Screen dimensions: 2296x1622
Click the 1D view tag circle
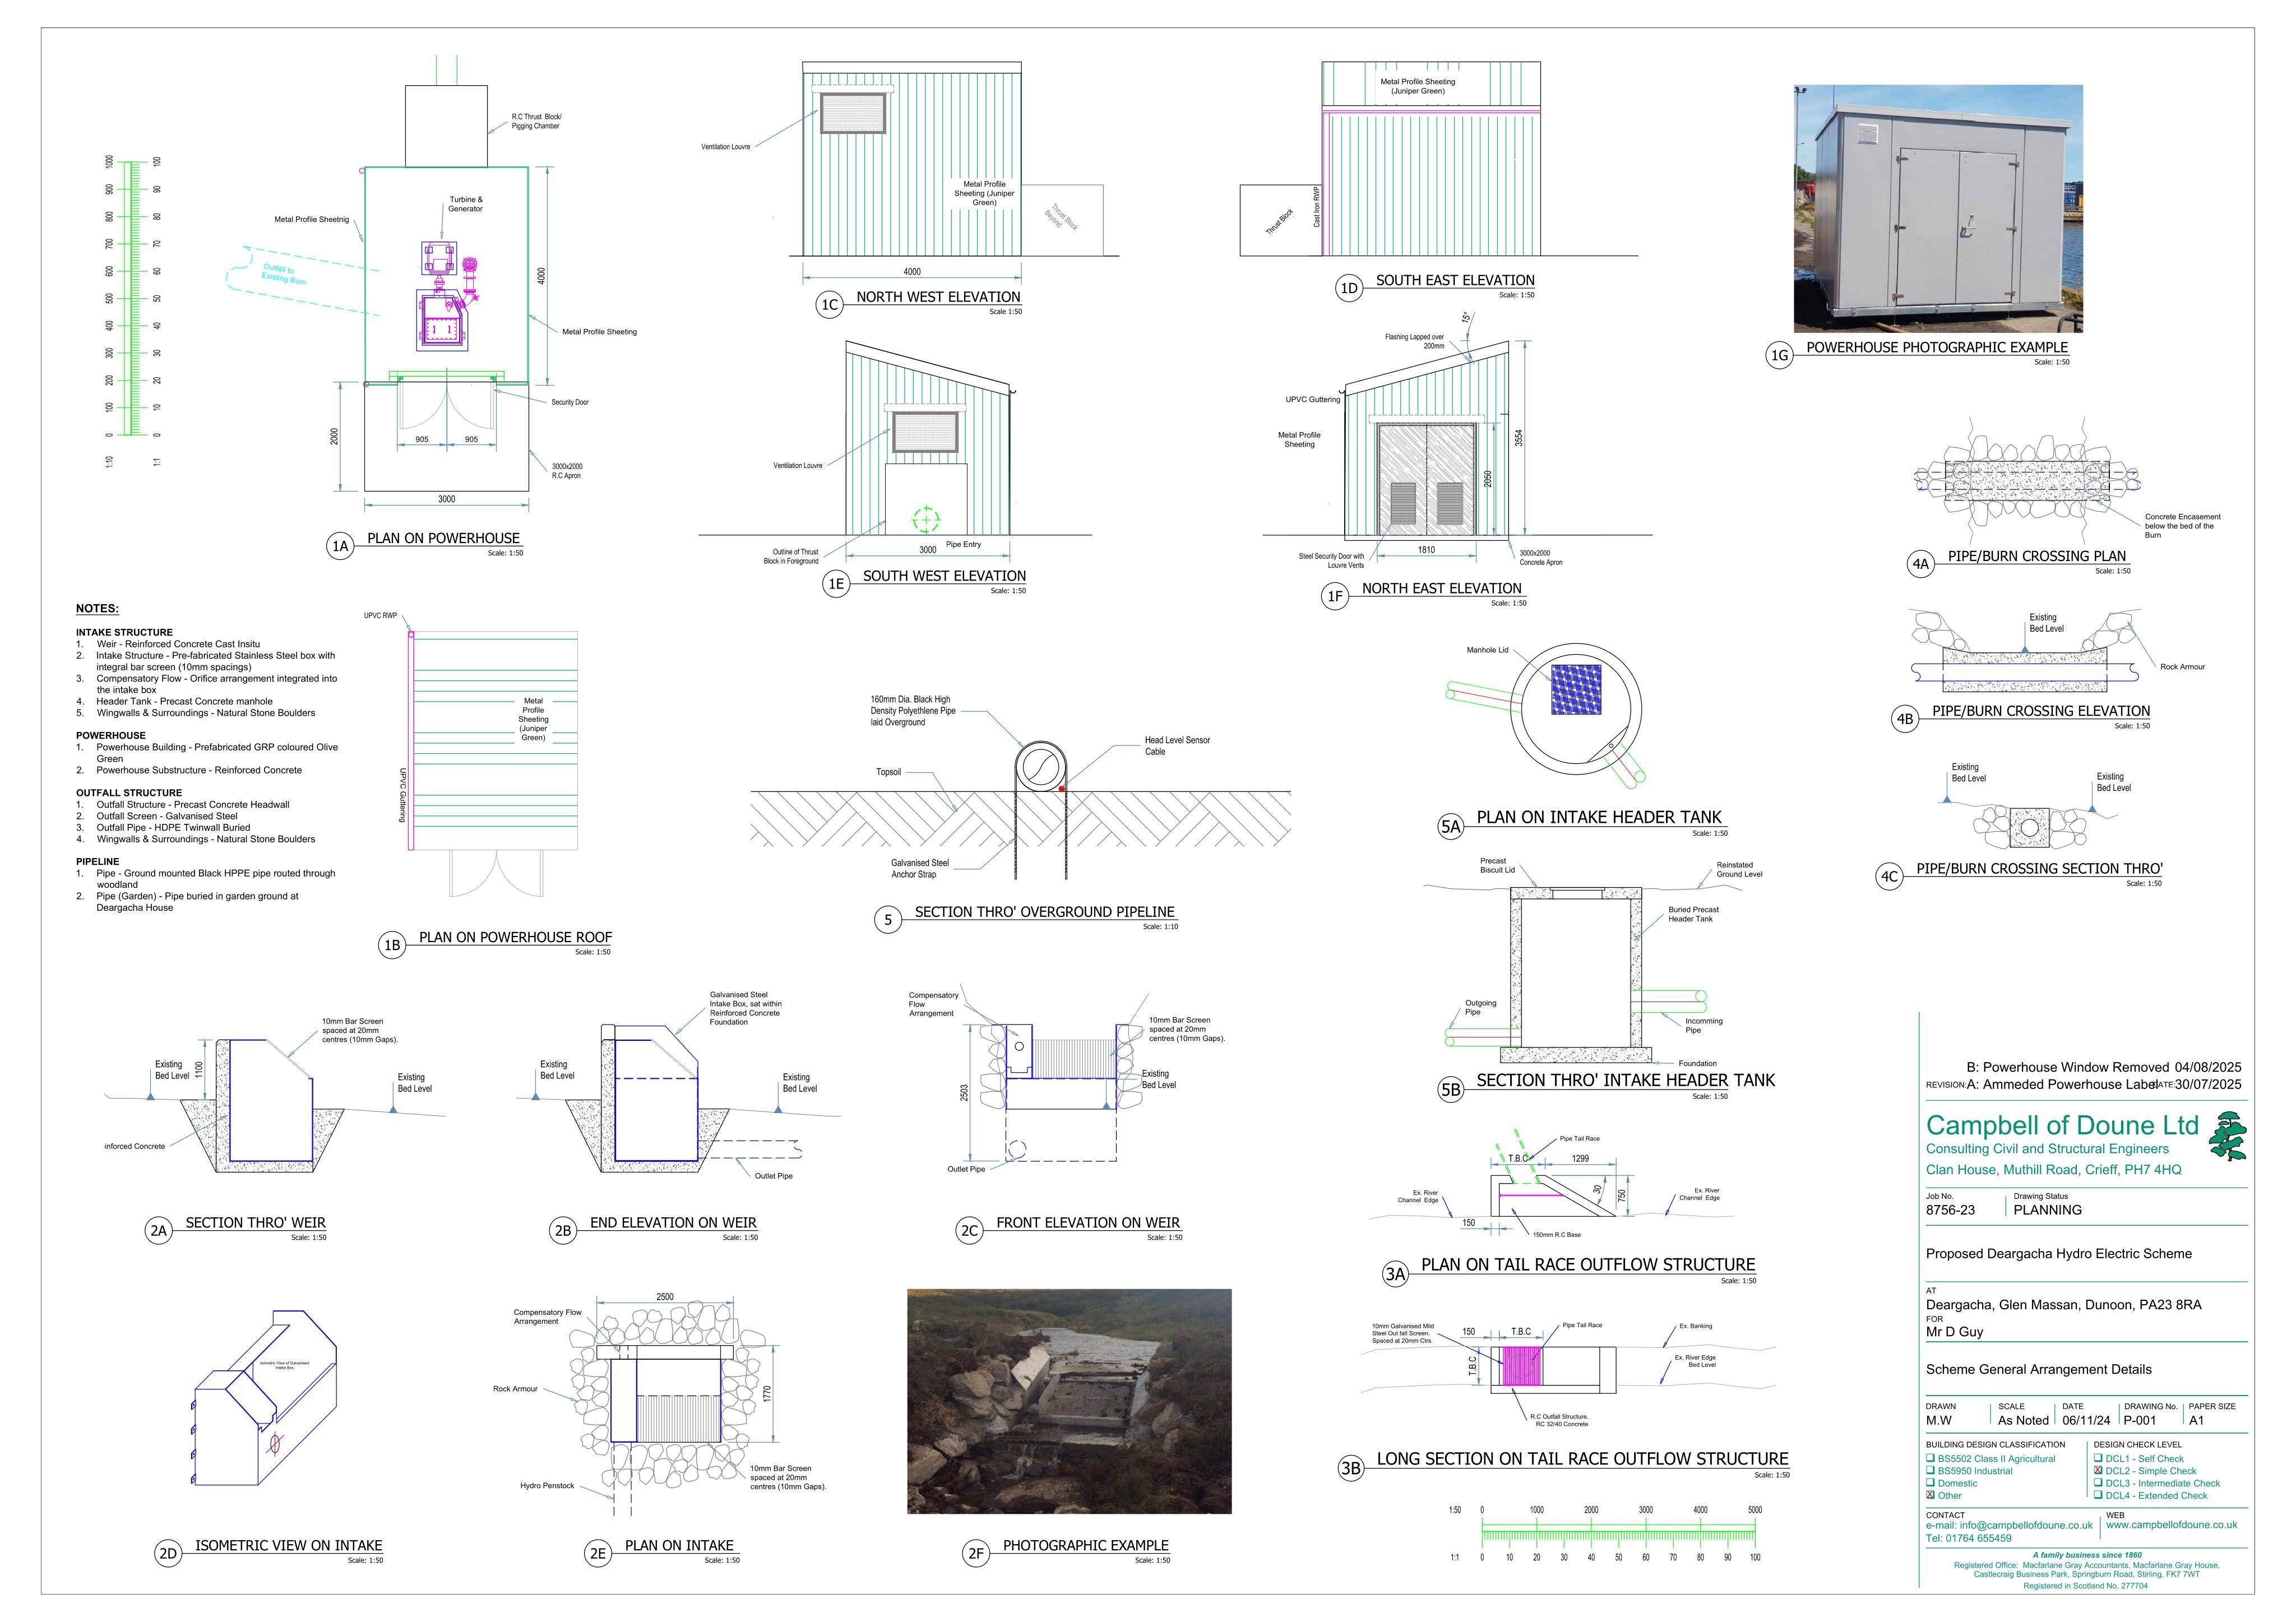pyautogui.click(x=1349, y=289)
